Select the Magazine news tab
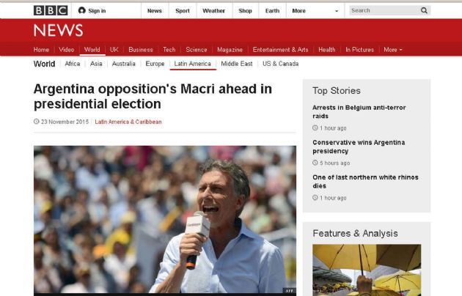This screenshot has width=462, height=296. click(x=230, y=50)
